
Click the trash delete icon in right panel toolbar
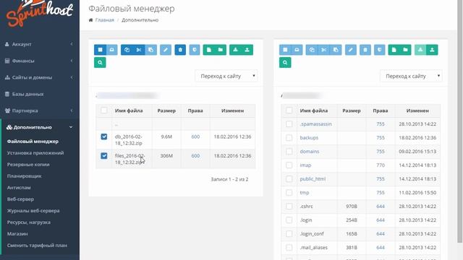tap(365, 50)
